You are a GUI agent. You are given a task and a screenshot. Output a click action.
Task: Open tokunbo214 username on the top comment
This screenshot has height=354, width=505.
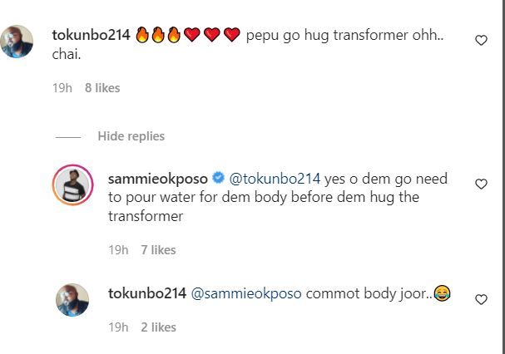click(x=89, y=36)
